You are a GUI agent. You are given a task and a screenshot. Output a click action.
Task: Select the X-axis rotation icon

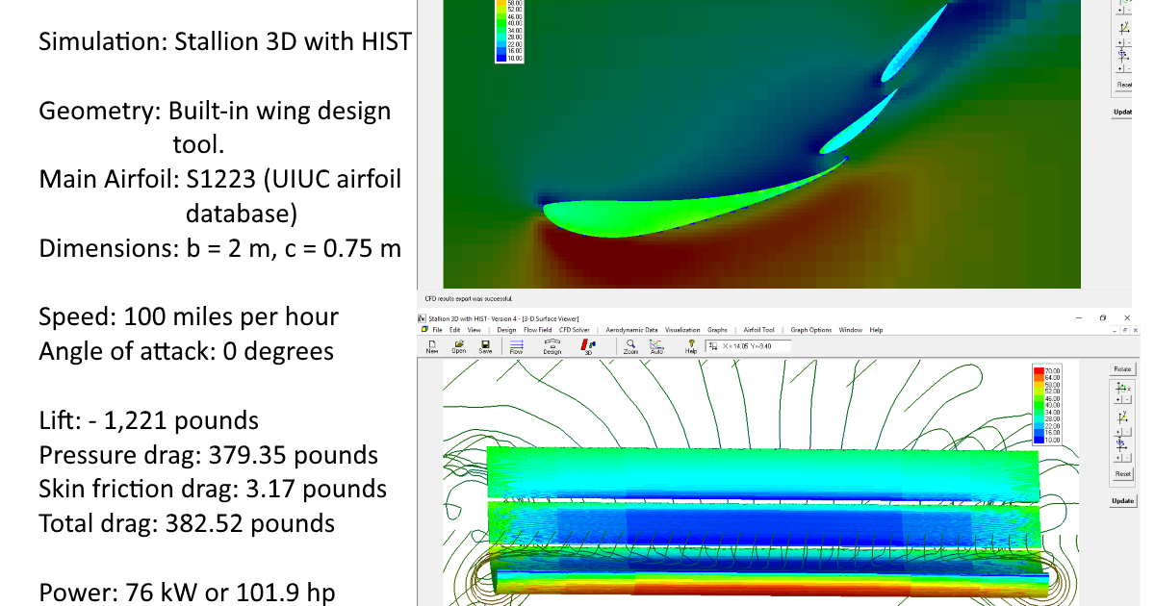[x=1120, y=388]
